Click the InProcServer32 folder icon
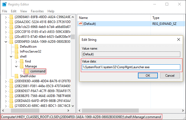Viewport: 186px width, 120px height. pyautogui.click(x=16, y=52)
